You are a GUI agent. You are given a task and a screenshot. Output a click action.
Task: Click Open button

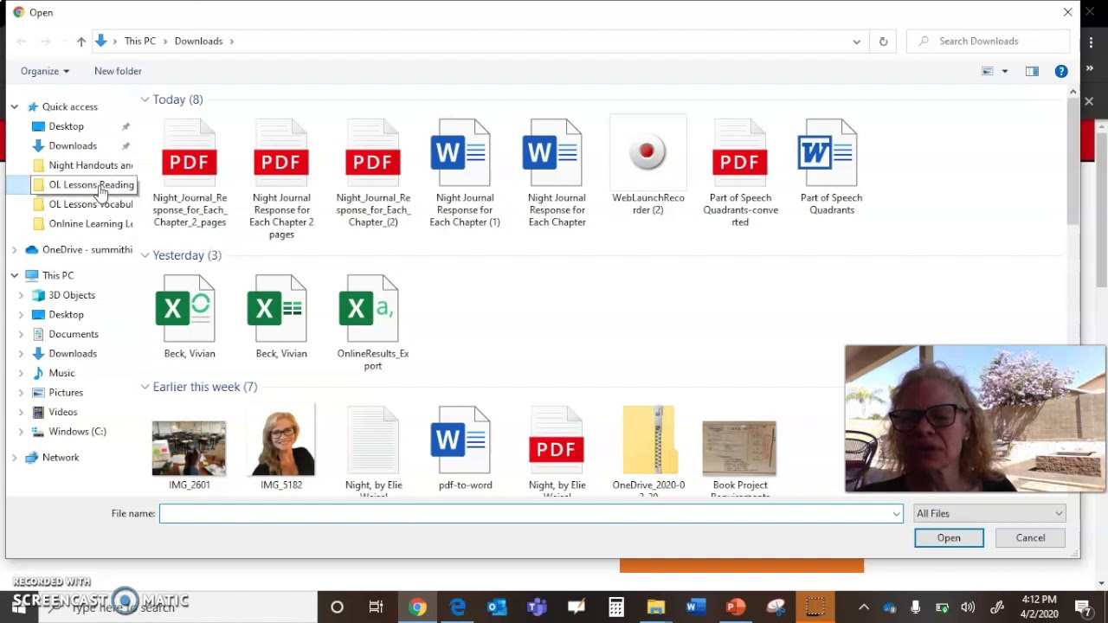[x=949, y=538]
